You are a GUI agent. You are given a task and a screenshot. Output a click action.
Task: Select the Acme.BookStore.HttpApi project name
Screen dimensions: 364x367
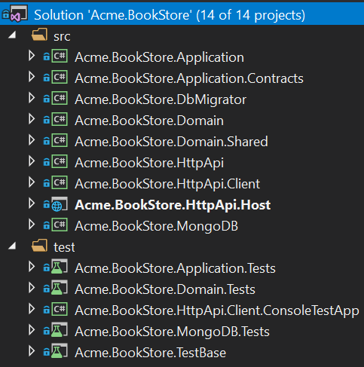149,164
